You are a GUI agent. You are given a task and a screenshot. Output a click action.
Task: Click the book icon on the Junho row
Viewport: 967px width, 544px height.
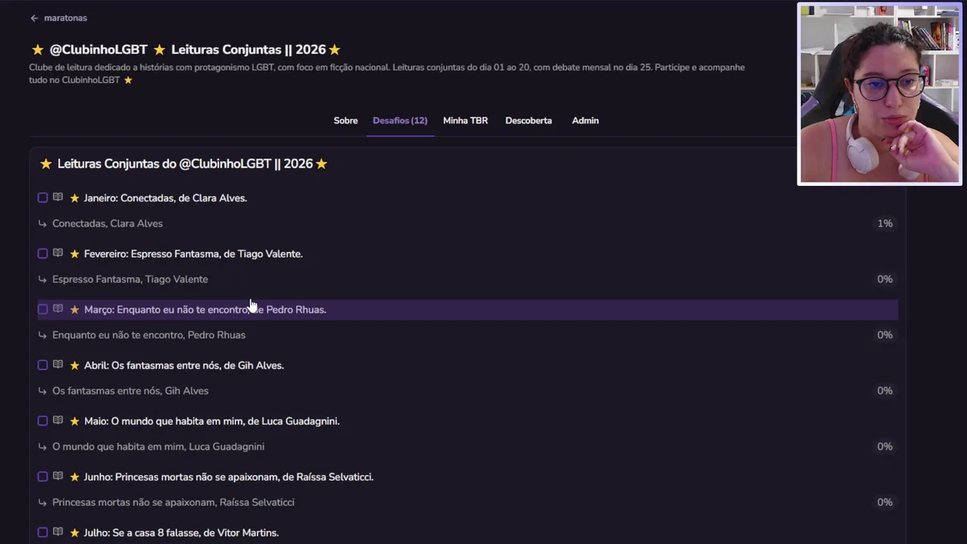point(57,477)
